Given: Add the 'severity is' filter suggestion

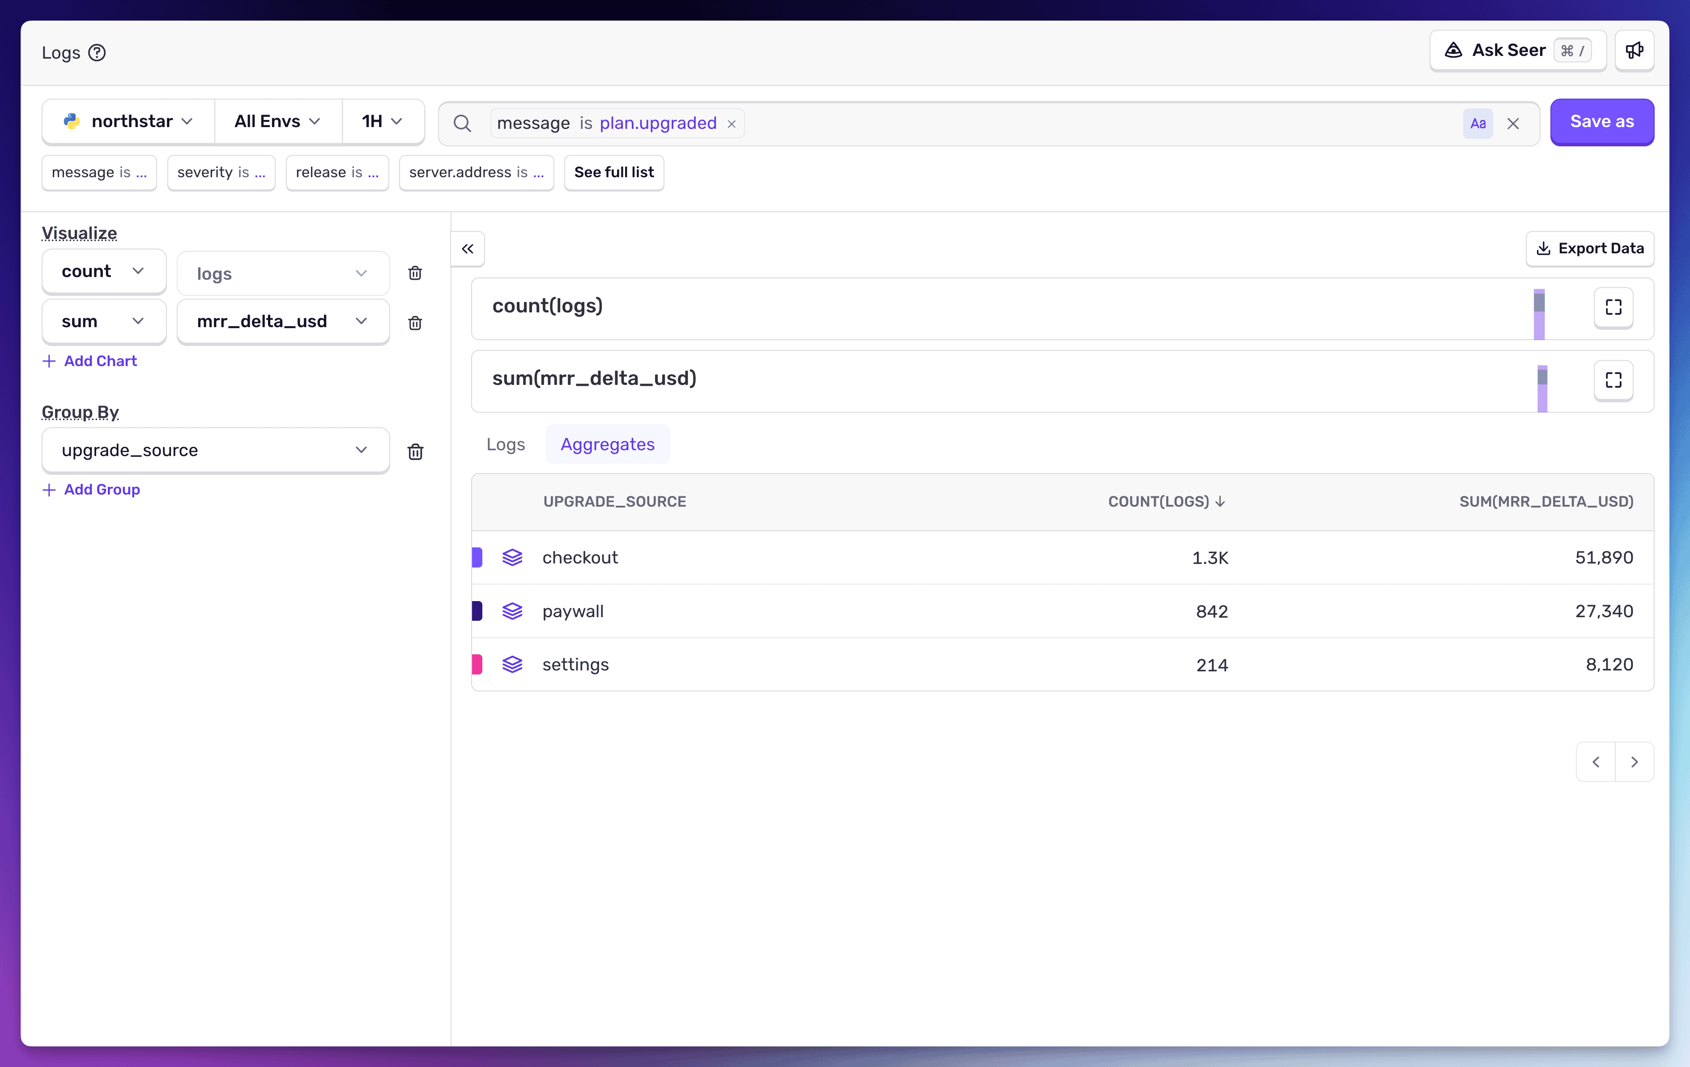Looking at the screenshot, I should (221, 173).
